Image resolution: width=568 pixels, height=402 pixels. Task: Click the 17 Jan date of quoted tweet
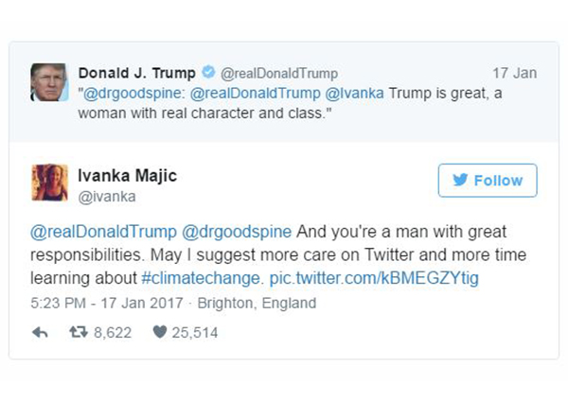[x=514, y=74]
